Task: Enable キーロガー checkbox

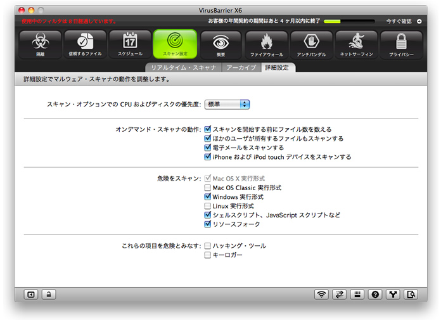Action: (208, 255)
